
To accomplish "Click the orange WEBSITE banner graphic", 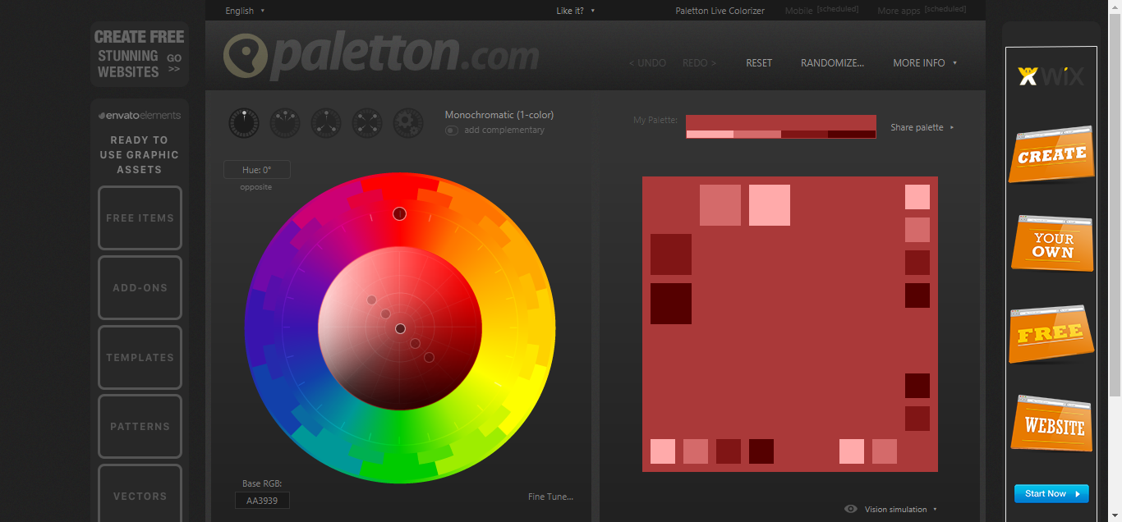I will 1052,424.
